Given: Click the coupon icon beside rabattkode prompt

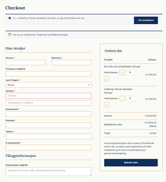Looking at the screenshot, I should point(10,35).
